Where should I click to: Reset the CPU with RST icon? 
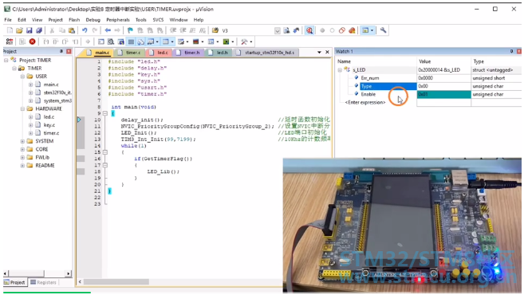click(10, 41)
